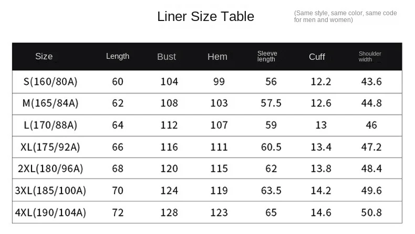Click the 4XL(190/104A) size row label
This screenshot has height=234, width=415.
coord(50,212)
